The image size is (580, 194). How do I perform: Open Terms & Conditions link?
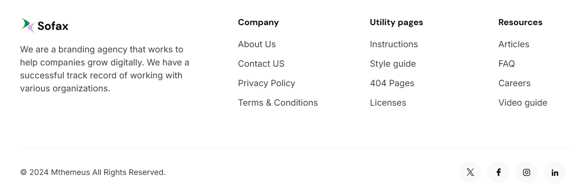click(277, 103)
